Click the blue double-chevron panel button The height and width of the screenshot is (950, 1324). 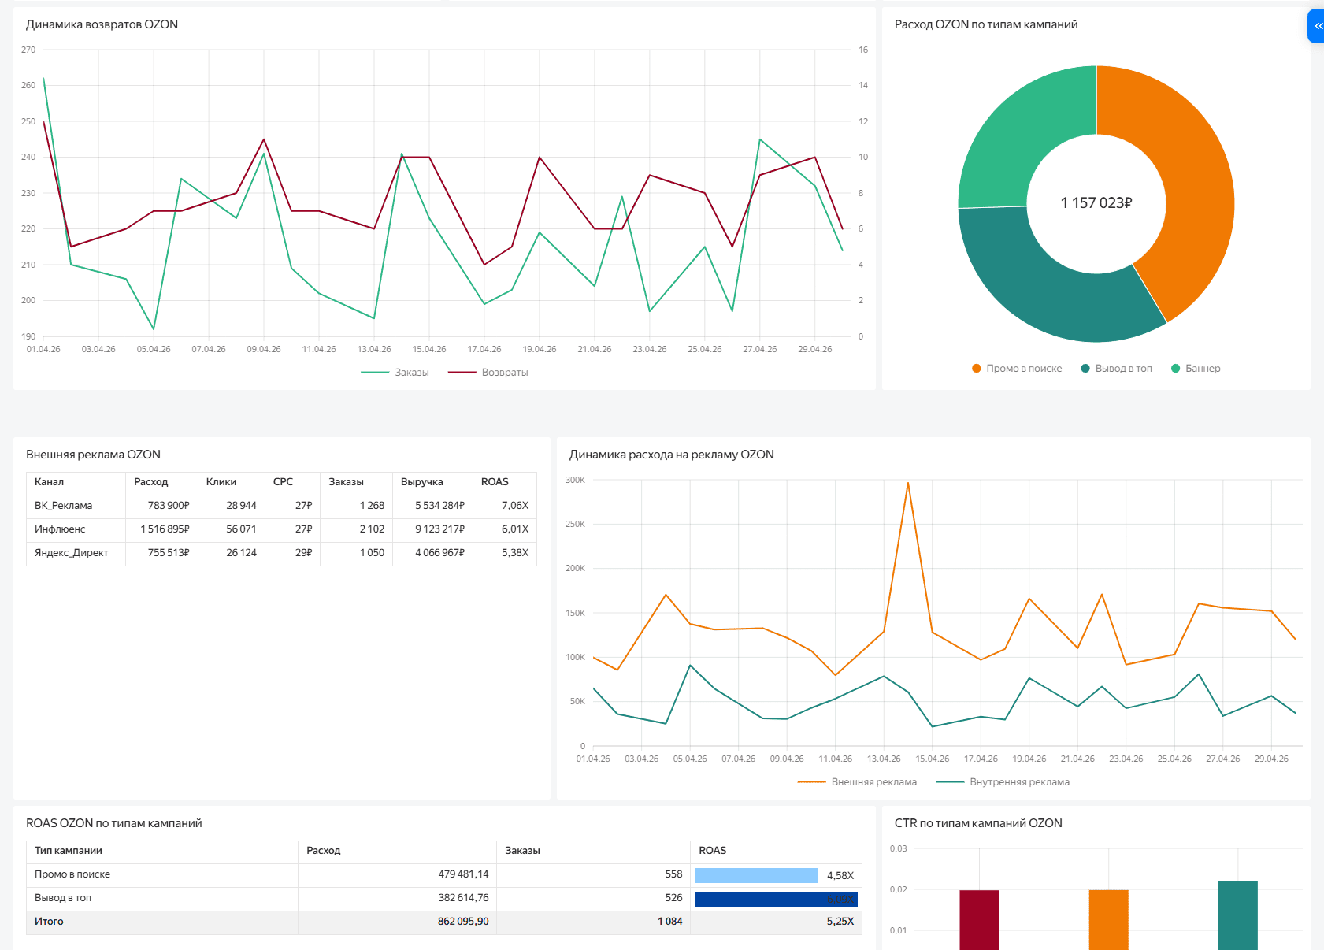(1317, 26)
